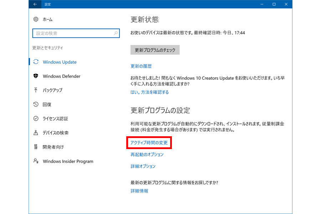Image resolution: width=321 pixels, height=214 pixels.
Task: Open the 詳細オプション link
Action: (143, 166)
